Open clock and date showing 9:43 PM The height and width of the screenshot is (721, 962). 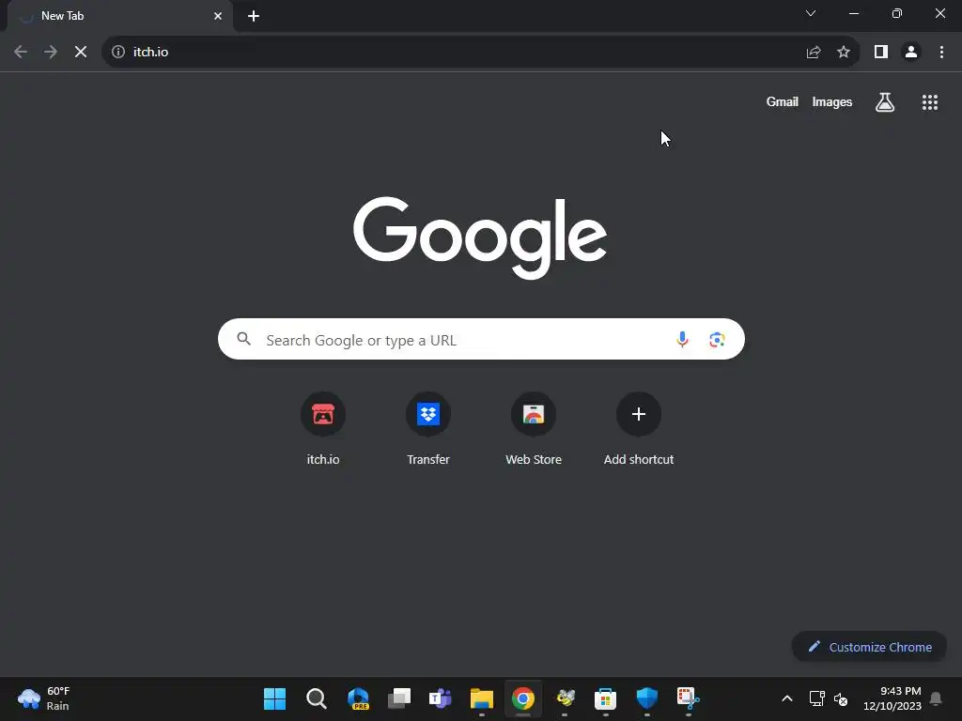click(x=892, y=698)
